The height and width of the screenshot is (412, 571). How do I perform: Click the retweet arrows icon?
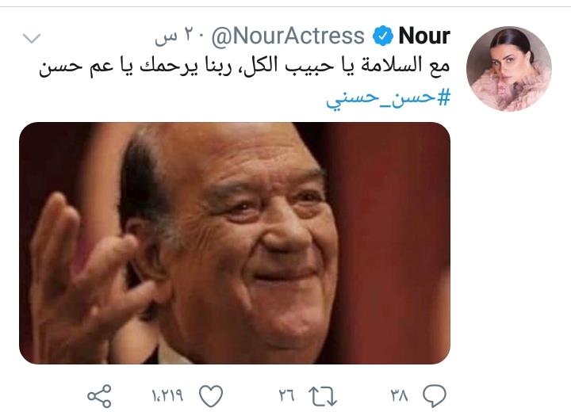[x=322, y=396]
